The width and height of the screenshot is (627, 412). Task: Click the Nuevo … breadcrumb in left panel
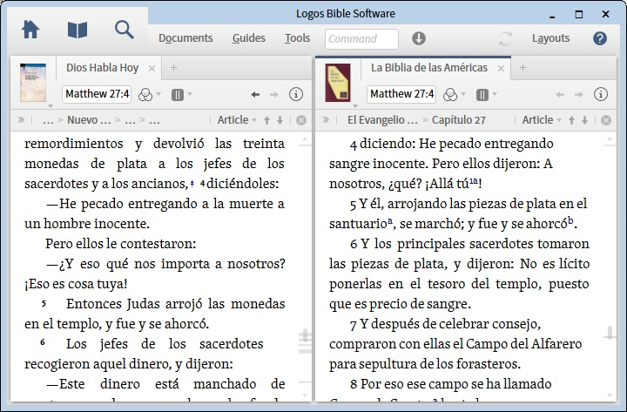(x=89, y=120)
